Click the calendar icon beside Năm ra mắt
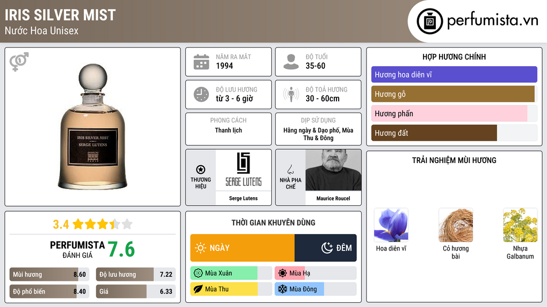The height and width of the screenshot is (307, 547). coord(201,62)
